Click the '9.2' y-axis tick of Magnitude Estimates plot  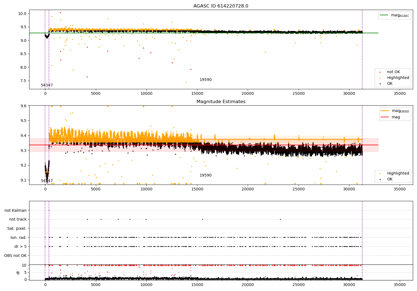[24, 165]
